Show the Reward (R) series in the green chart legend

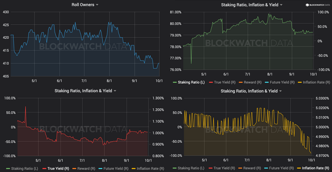(252, 82)
